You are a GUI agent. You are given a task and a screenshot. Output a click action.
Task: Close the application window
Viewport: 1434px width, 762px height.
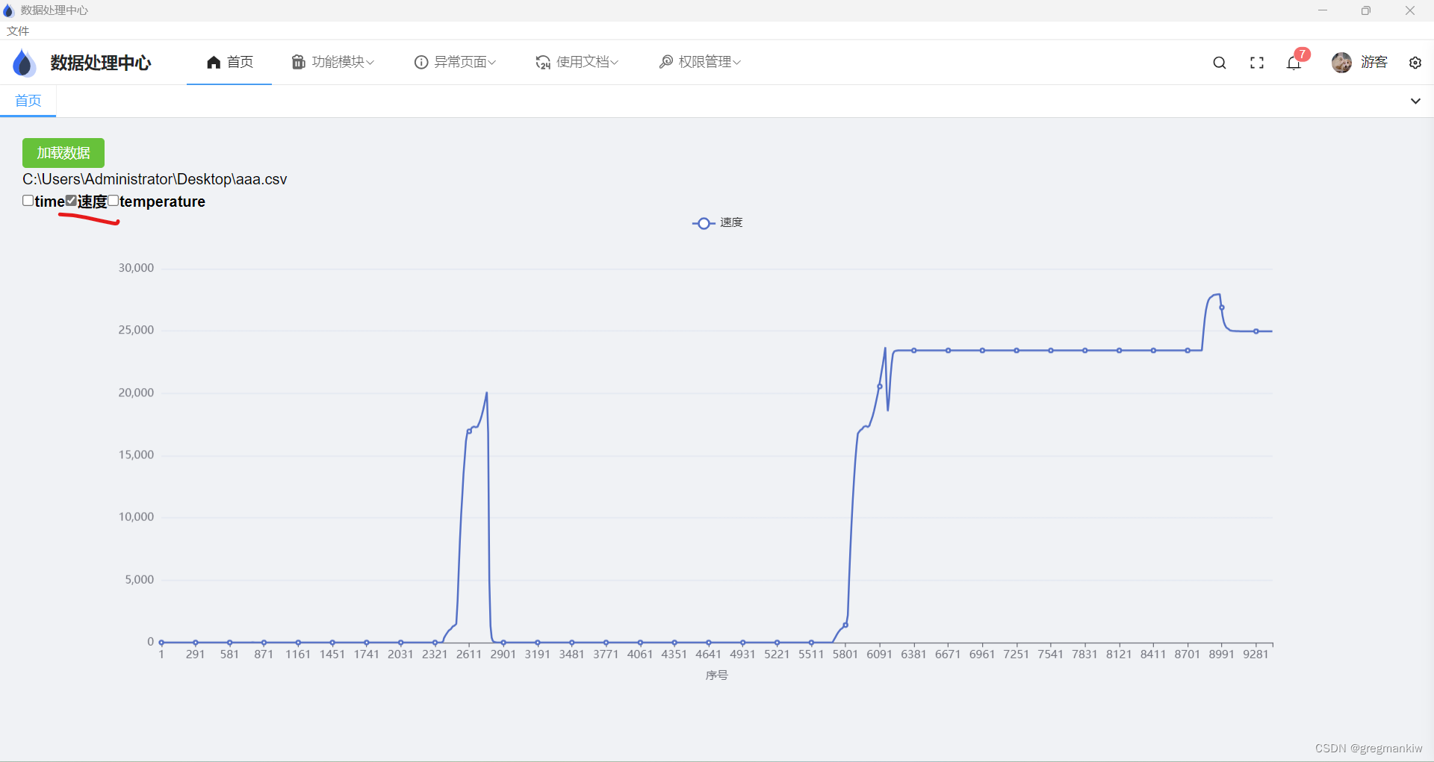tap(1410, 10)
